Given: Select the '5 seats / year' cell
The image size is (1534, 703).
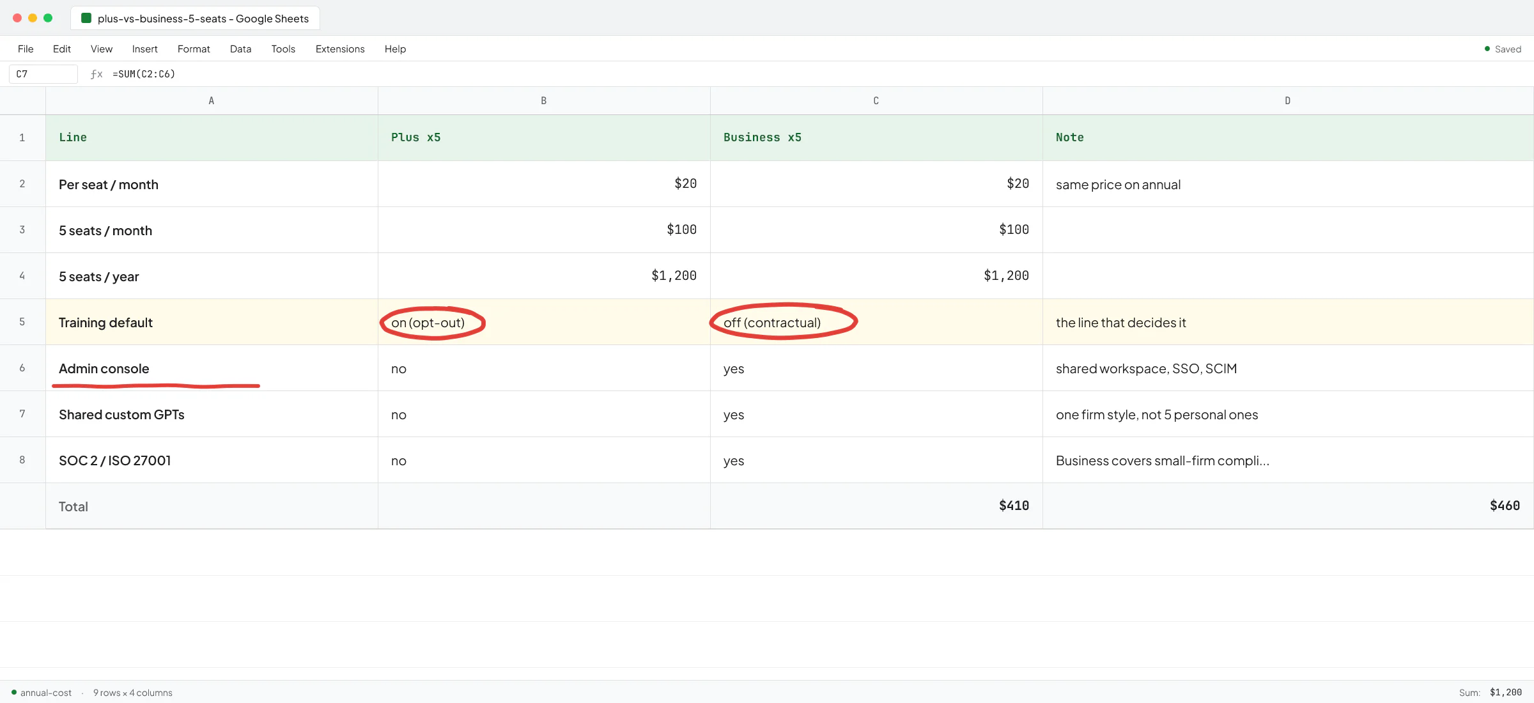Looking at the screenshot, I should (x=212, y=276).
